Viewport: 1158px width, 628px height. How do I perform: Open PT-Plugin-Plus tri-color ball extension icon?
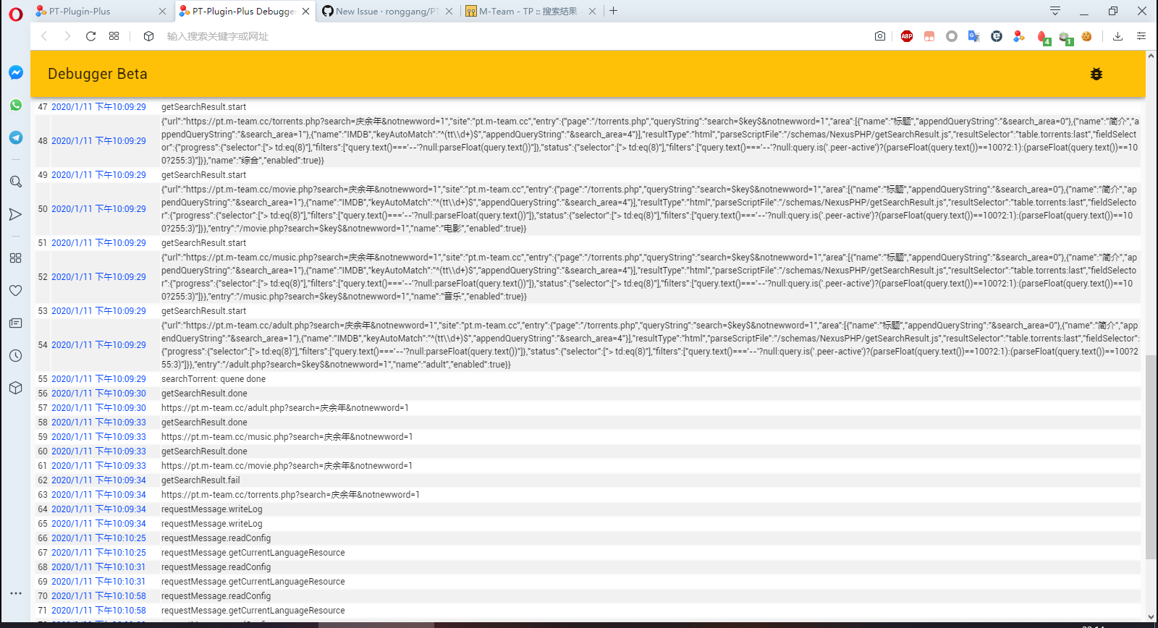pyautogui.click(x=1019, y=36)
